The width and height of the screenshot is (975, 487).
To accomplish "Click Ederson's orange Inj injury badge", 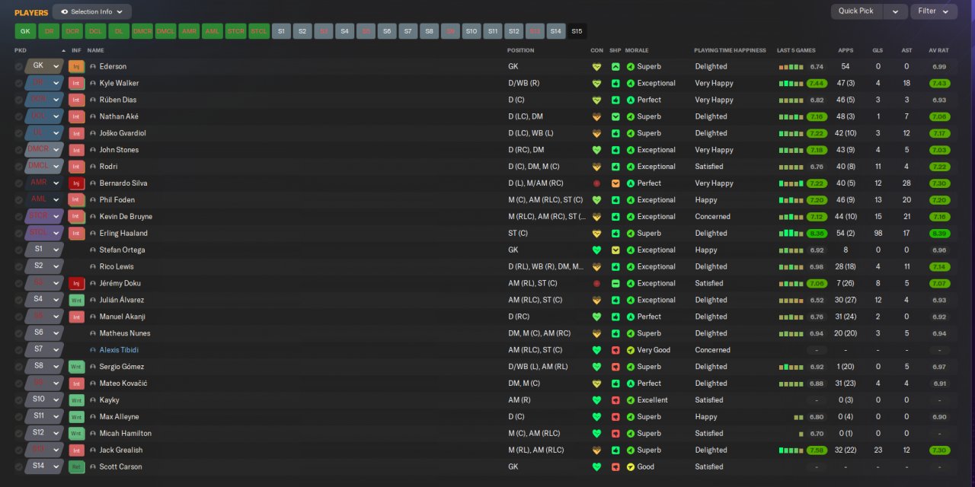I will (x=76, y=66).
